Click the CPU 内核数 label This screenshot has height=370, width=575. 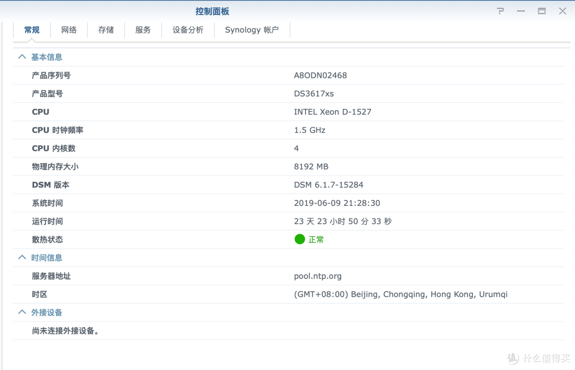[54, 148]
